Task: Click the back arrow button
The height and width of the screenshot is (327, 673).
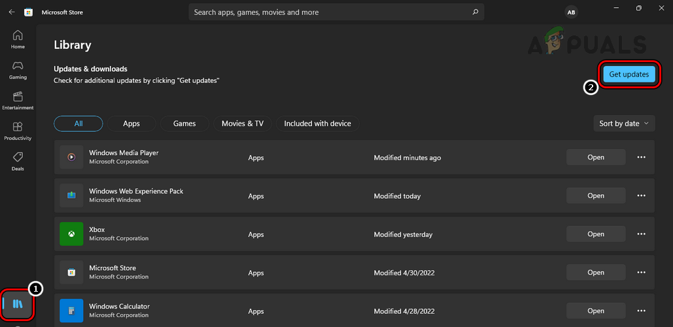Action: 12,12
